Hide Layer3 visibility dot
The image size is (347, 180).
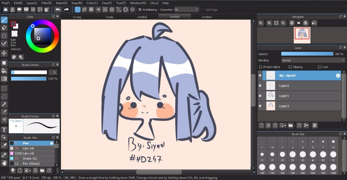point(260,106)
